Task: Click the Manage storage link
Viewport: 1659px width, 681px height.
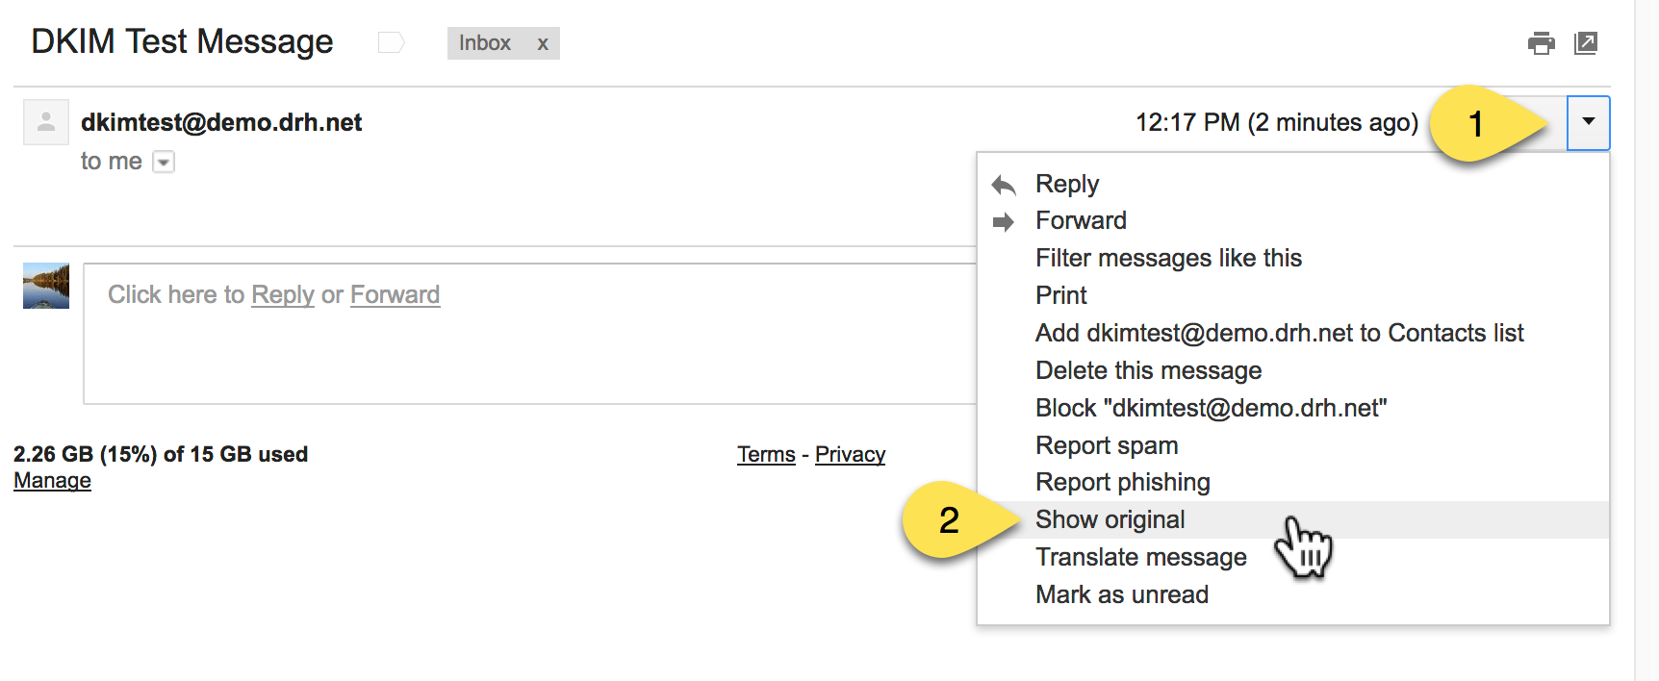Action: pyautogui.click(x=52, y=480)
